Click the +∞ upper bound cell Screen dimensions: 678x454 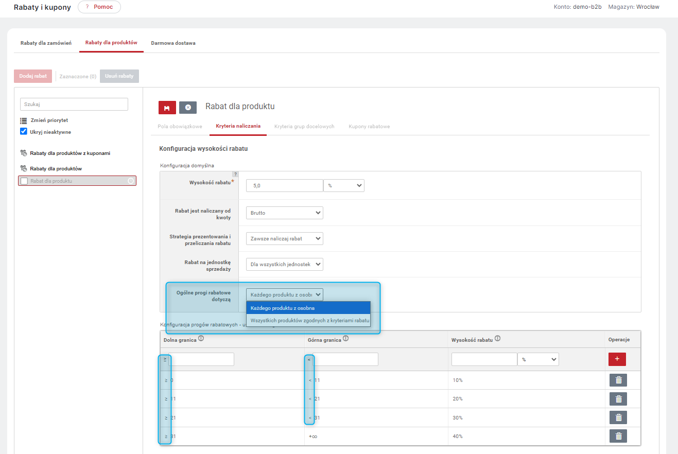pos(313,436)
